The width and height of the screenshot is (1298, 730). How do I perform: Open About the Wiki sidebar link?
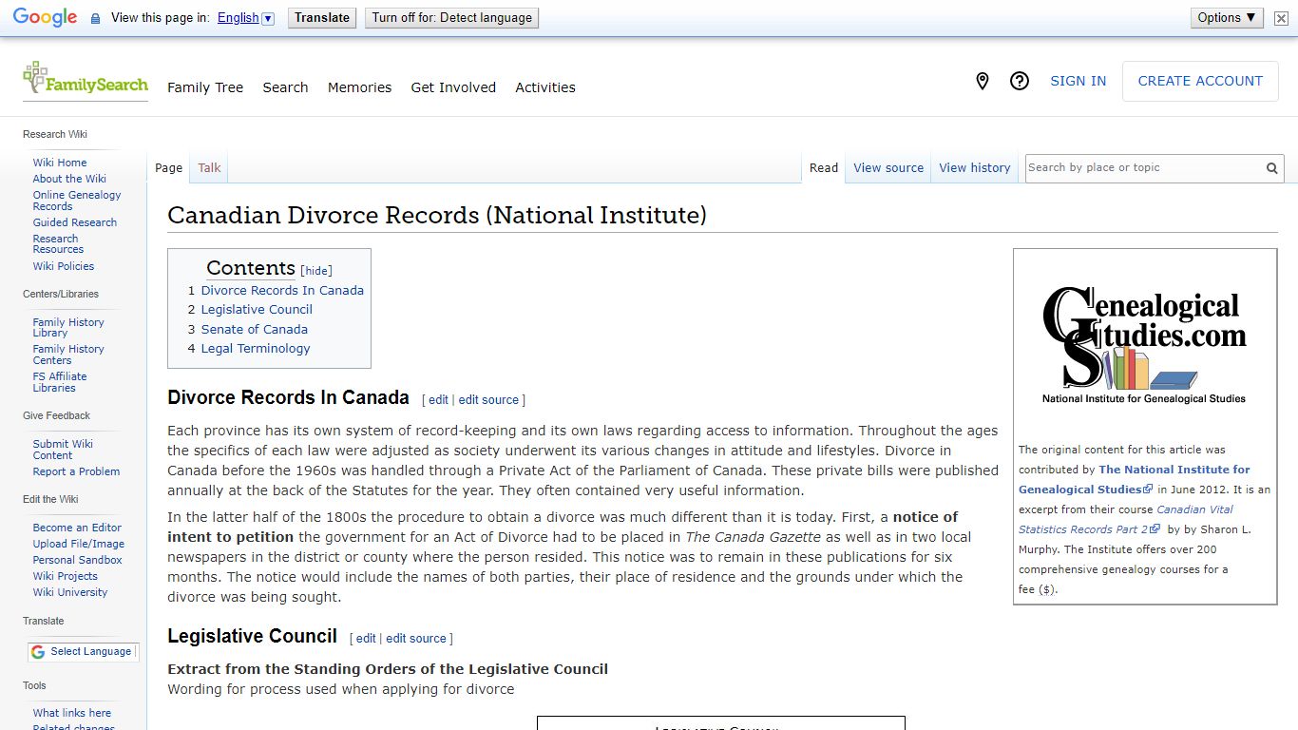pyautogui.click(x=69, y=179)
